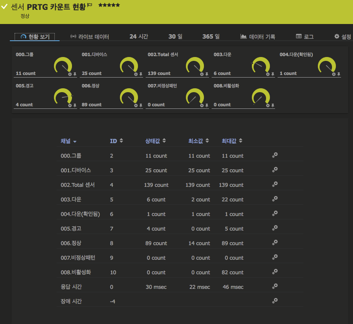Select the 003.다운 gauge dial
Screen dimensions: 353x324
point(261,64)
